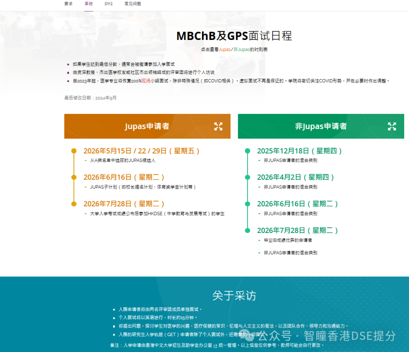Viewport: 409px width, 352px height.
Task: Select the green 2026年7月28日 non-Jupas date
Action: tap(298, 231)
